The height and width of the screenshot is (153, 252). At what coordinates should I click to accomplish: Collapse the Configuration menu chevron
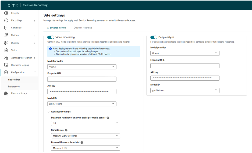[35, 72]
